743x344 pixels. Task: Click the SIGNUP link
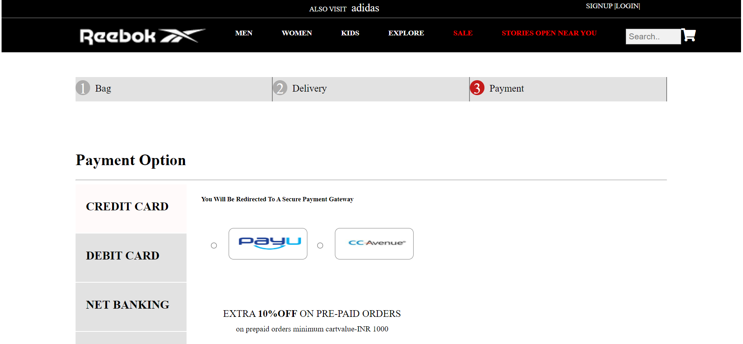click(599, 6)
